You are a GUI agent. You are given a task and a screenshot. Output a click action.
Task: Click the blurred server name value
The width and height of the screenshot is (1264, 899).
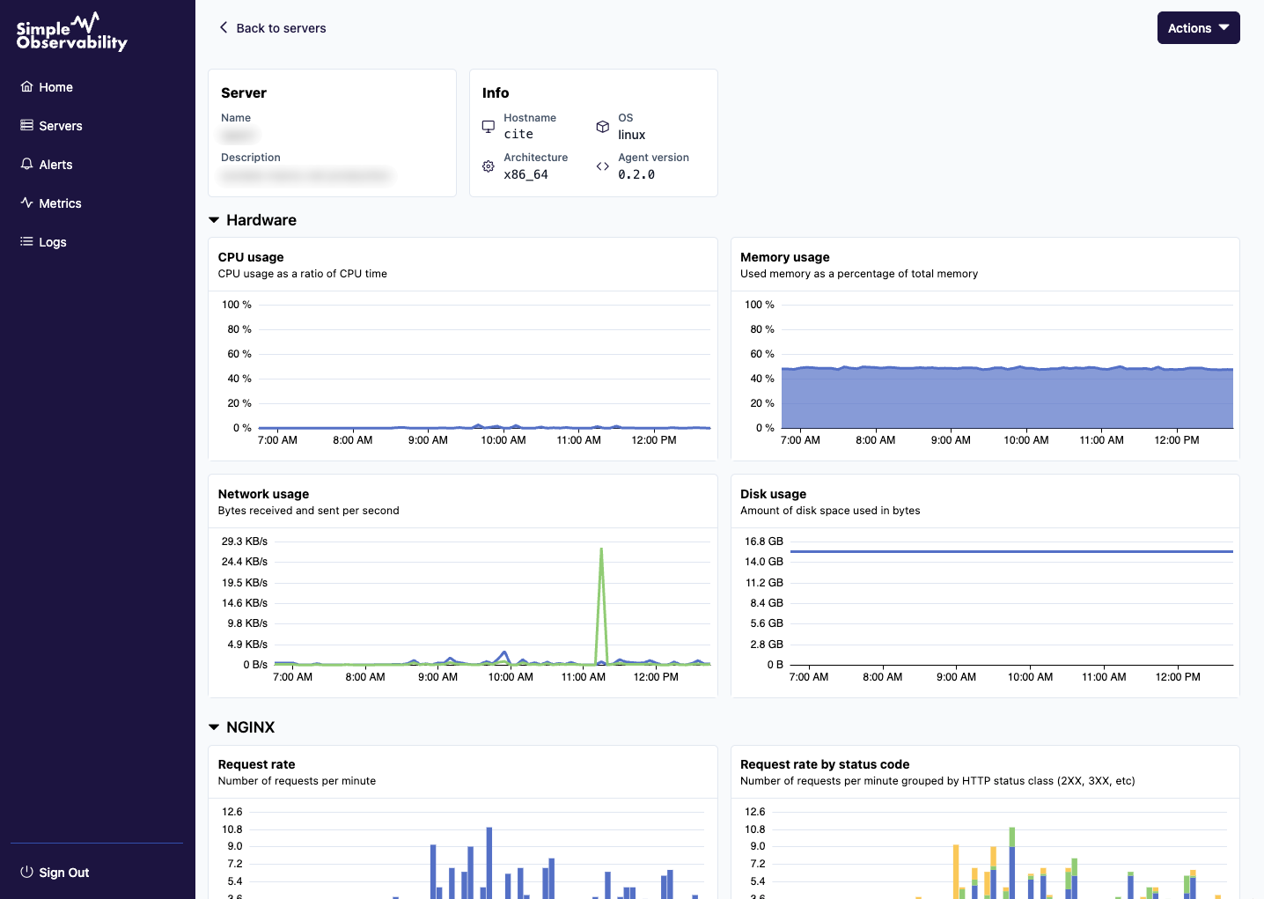pos(239,135)
